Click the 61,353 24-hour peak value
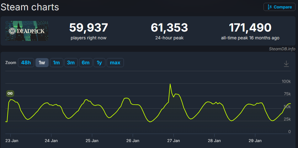 pos(169,27)
